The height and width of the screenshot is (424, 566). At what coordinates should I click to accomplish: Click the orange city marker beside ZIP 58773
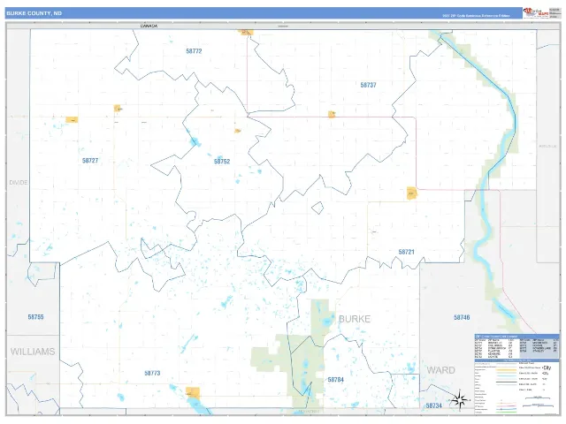(193, 392)
